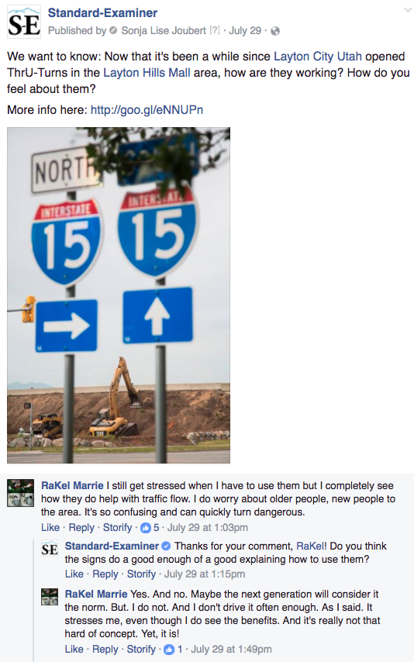The height and width of the screenshot is (662, 414).
Task: Open the like count icon showing 5
Action: pyautogui.click(x=146, y=527)
